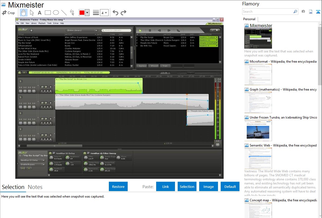Click the Delay A knob
The image size is (322, 218).
(x=51, y=158)
